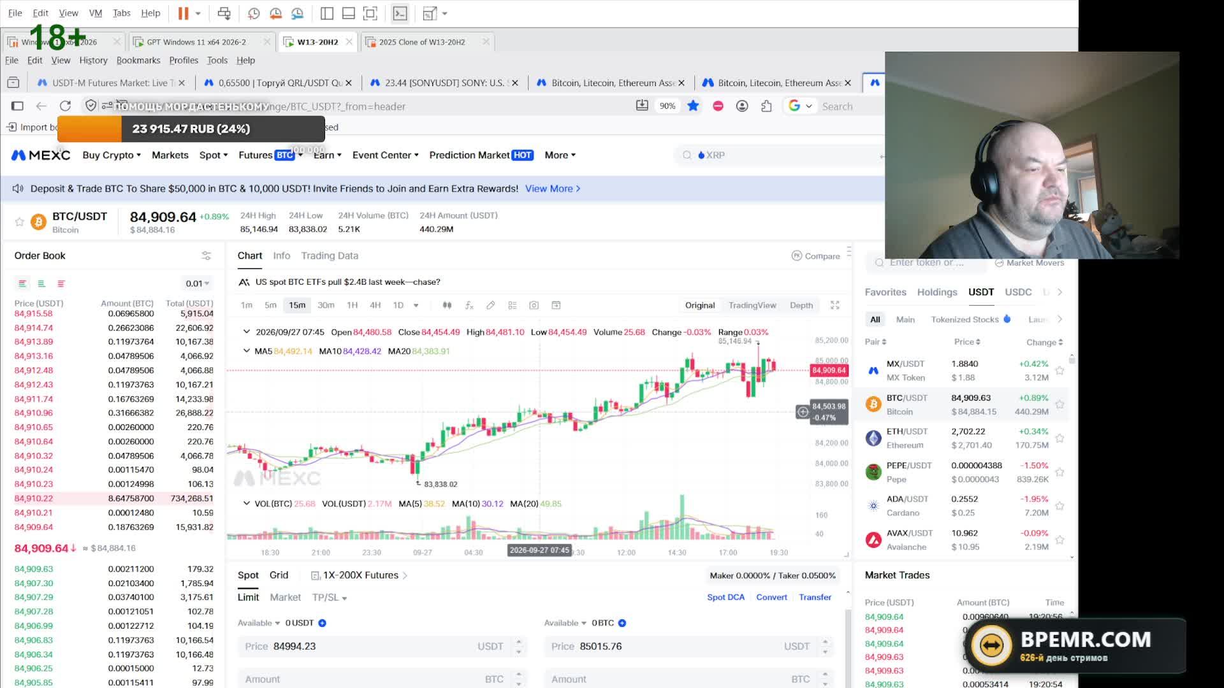Viewport: 1224px width, 688px height.
Task: Open the Markets link in MEXC header
Action: coord(170,155)
